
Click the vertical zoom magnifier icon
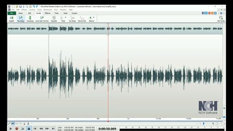tap(224, 108)
